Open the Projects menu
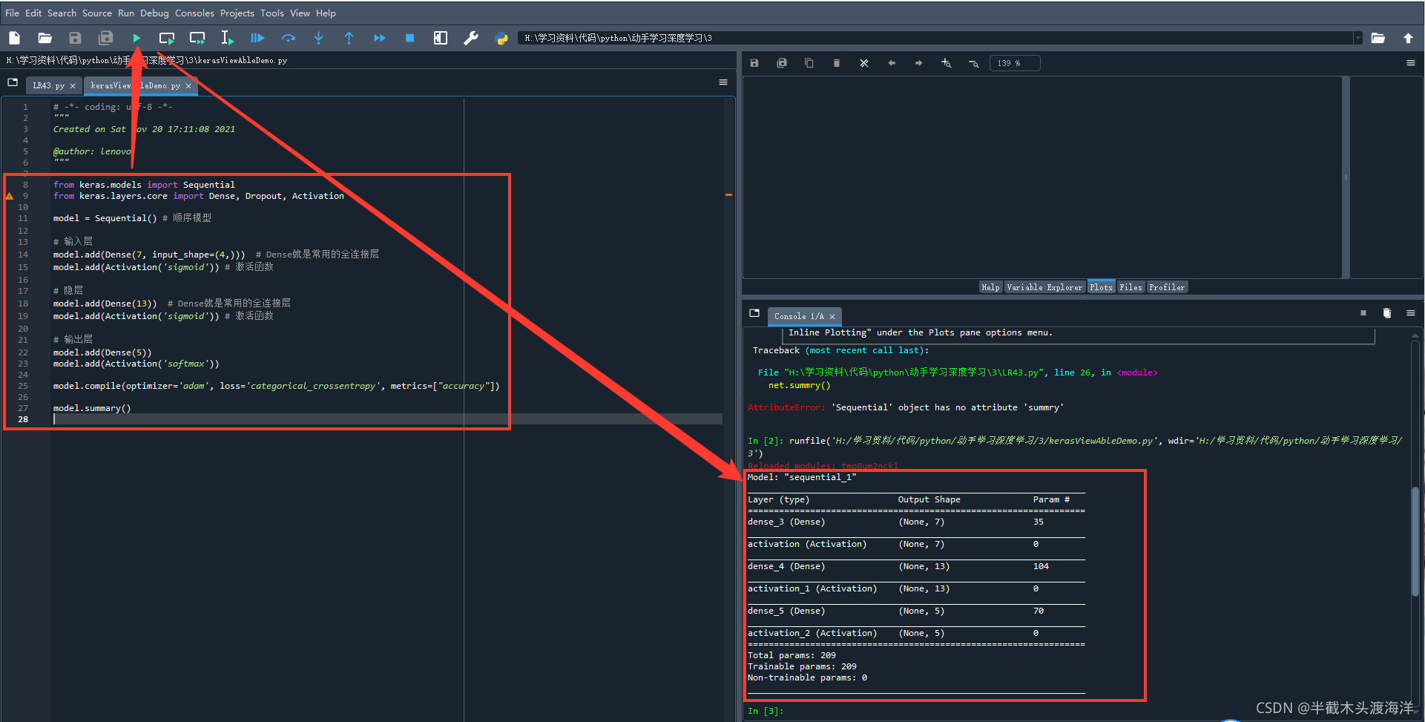 (x=237, y=13)
